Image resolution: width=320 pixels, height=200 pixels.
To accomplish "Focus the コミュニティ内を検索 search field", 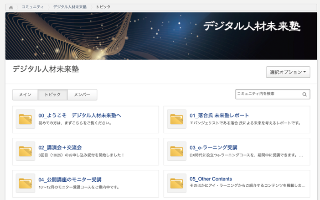I will pos(268,94).
